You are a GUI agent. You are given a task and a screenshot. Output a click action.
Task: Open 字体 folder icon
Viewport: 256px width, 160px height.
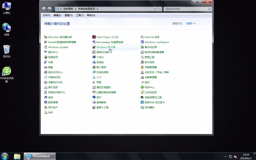(46, 112)
